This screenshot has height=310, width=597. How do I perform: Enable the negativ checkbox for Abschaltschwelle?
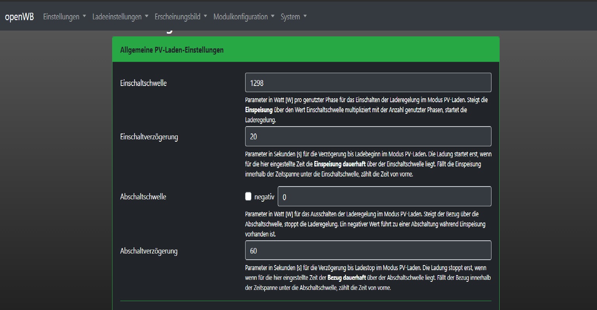pos(248,197)
